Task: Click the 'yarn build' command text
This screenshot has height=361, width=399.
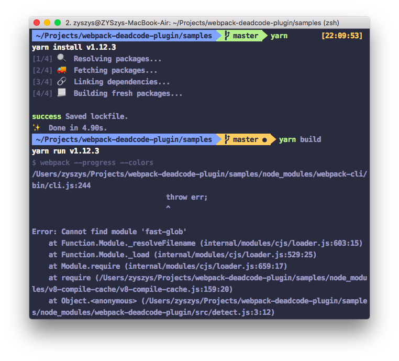Action: pos(300,139)
